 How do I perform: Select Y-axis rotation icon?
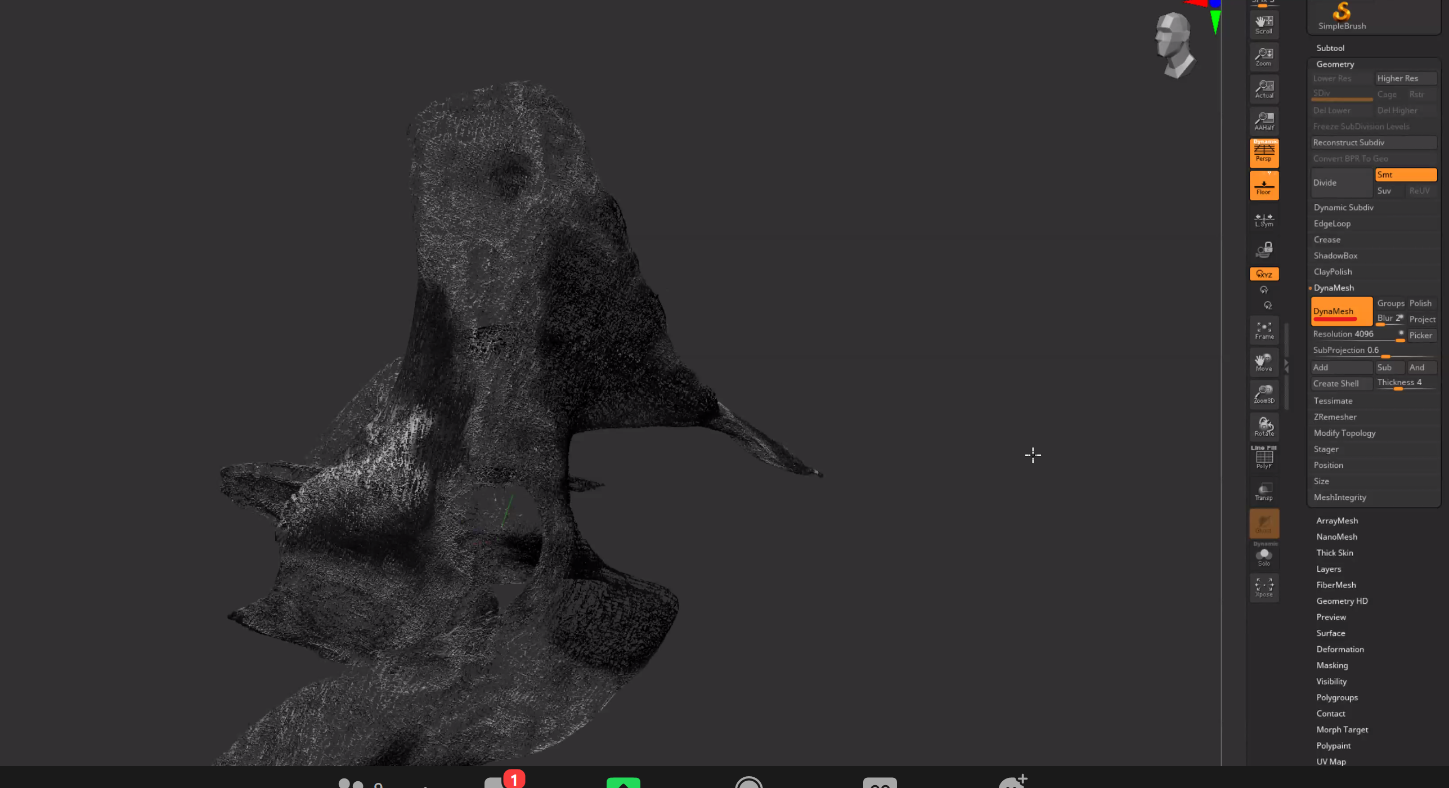pos(1264,290)
